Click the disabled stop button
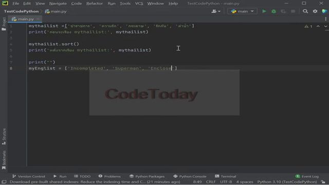This screenshot has height=185, width=329. point(293,11)
